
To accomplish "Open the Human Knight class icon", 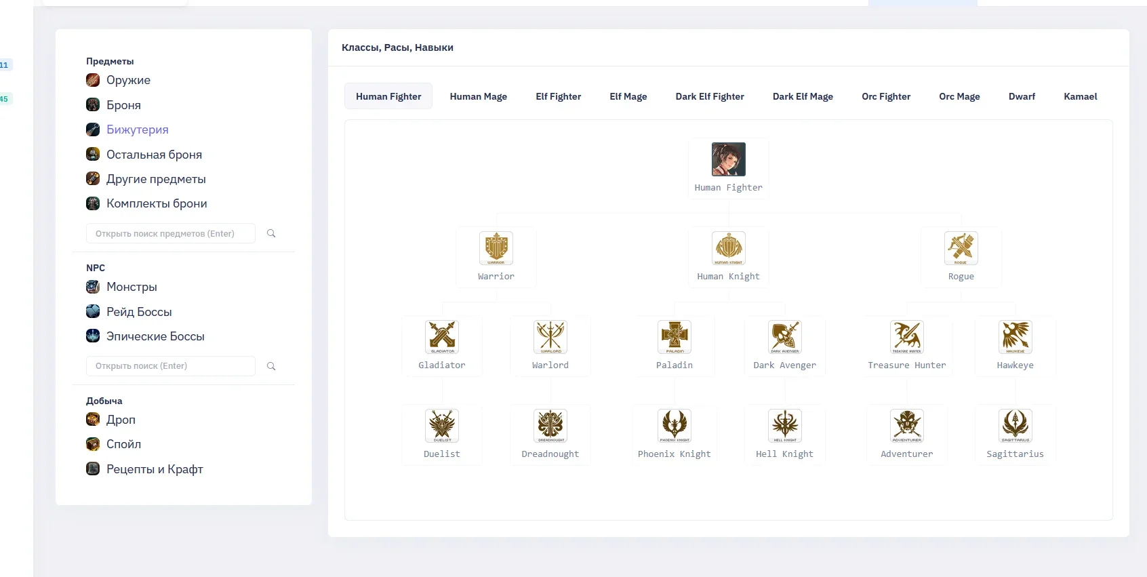I will coord(729,248).
